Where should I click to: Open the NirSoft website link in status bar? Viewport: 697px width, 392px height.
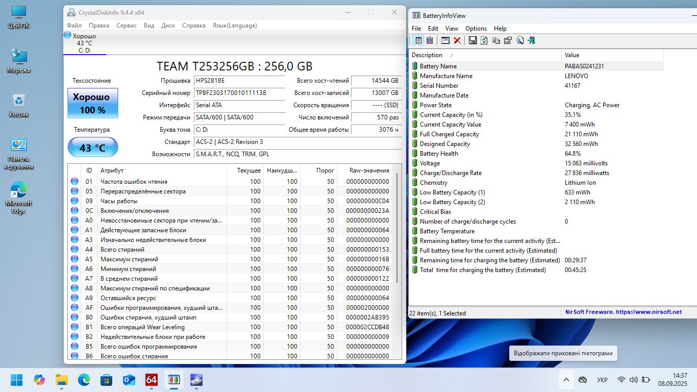[623, 312]
